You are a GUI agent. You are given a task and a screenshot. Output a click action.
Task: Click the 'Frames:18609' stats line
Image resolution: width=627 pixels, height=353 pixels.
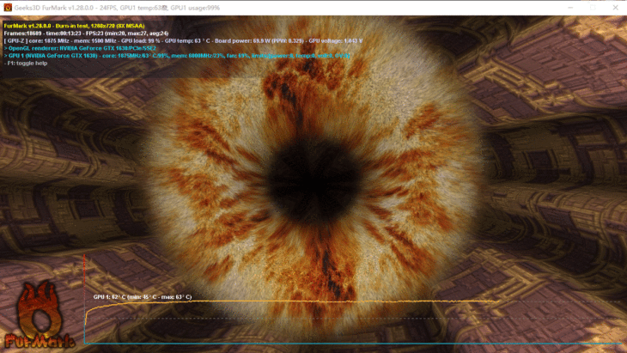[86, 33]
